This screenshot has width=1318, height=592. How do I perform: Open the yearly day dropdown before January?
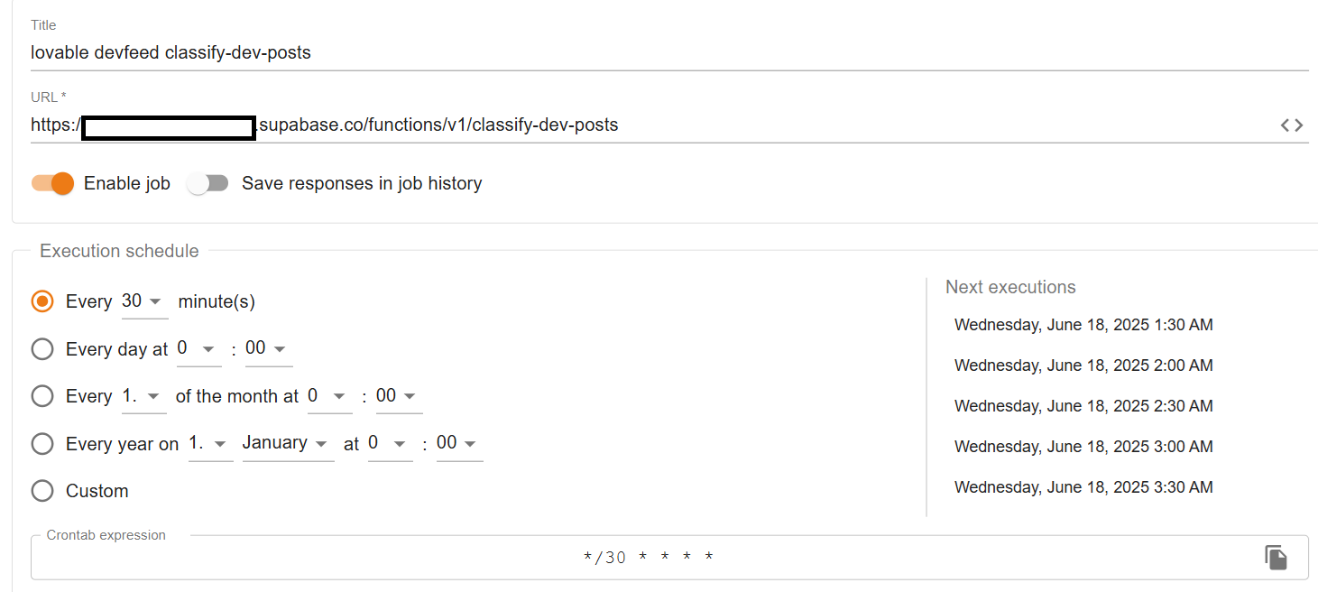(211, 444)
